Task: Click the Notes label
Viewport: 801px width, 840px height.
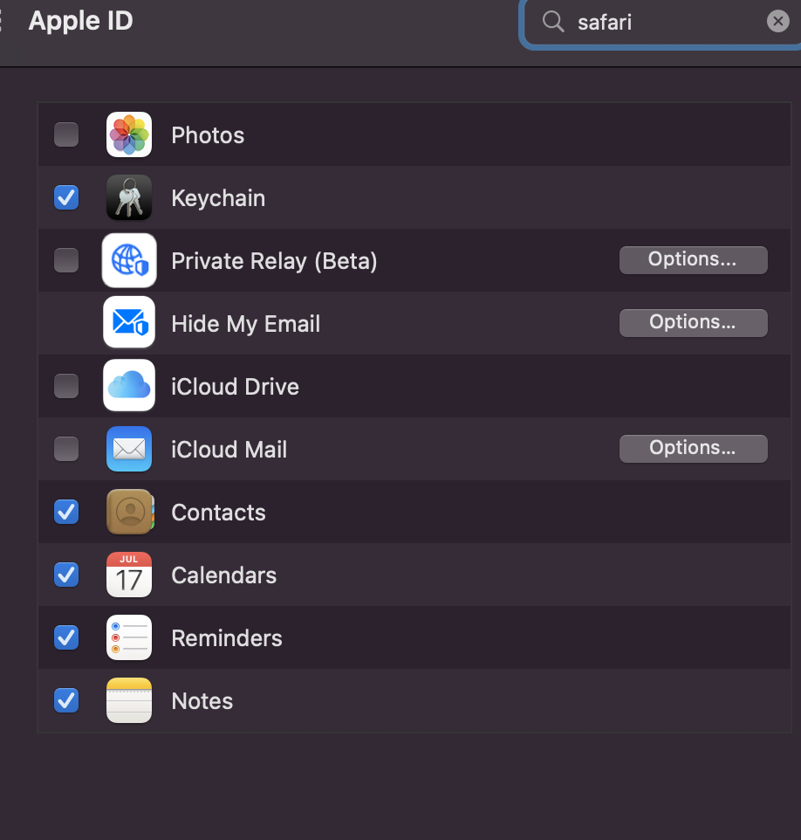Action: click(202, 700)
